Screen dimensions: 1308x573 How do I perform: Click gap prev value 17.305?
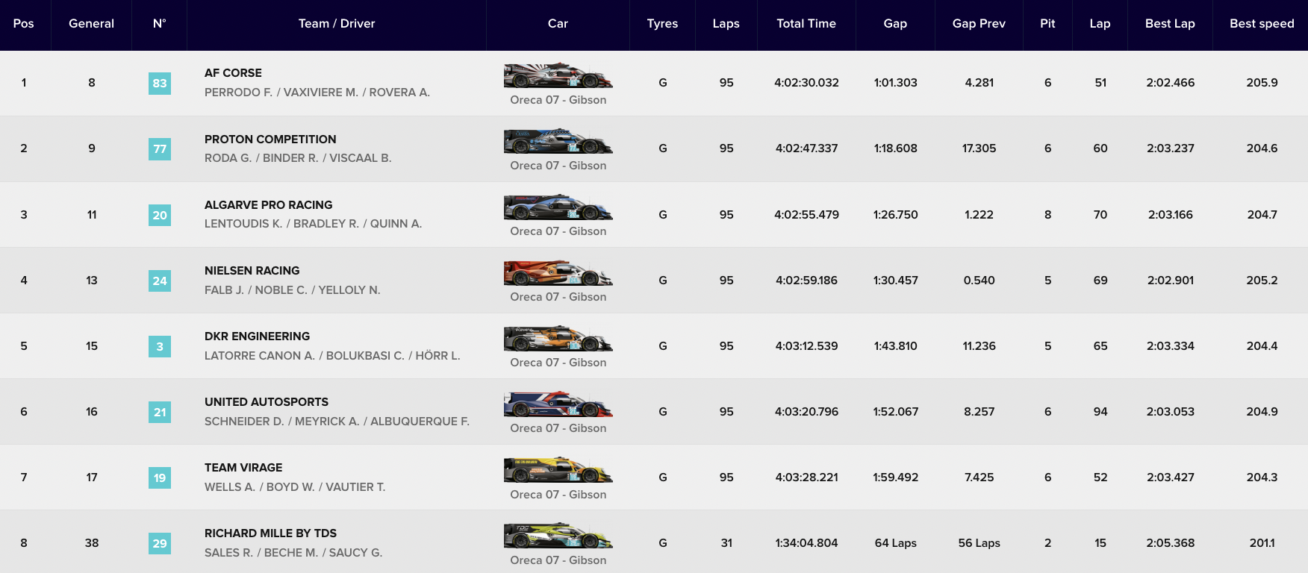pyautogui.click(x=979, y=148)
